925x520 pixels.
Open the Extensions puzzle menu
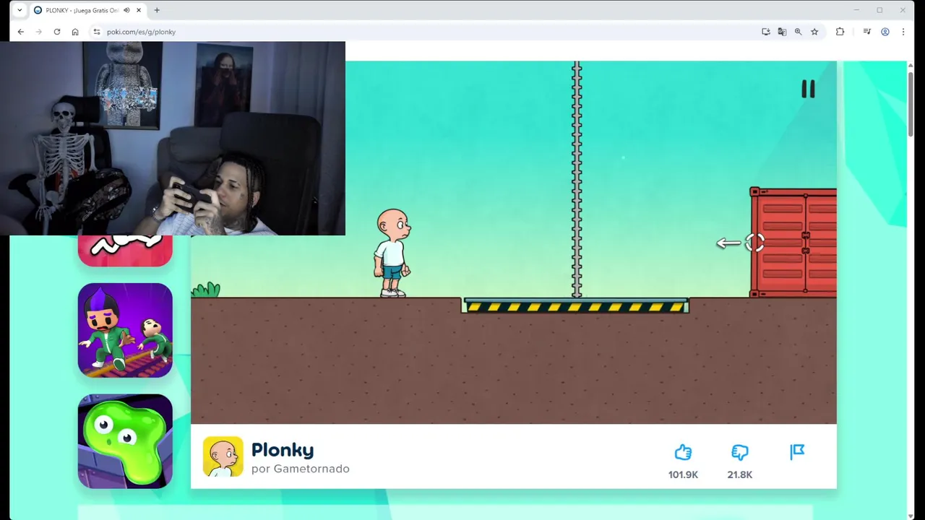[840, 32]
